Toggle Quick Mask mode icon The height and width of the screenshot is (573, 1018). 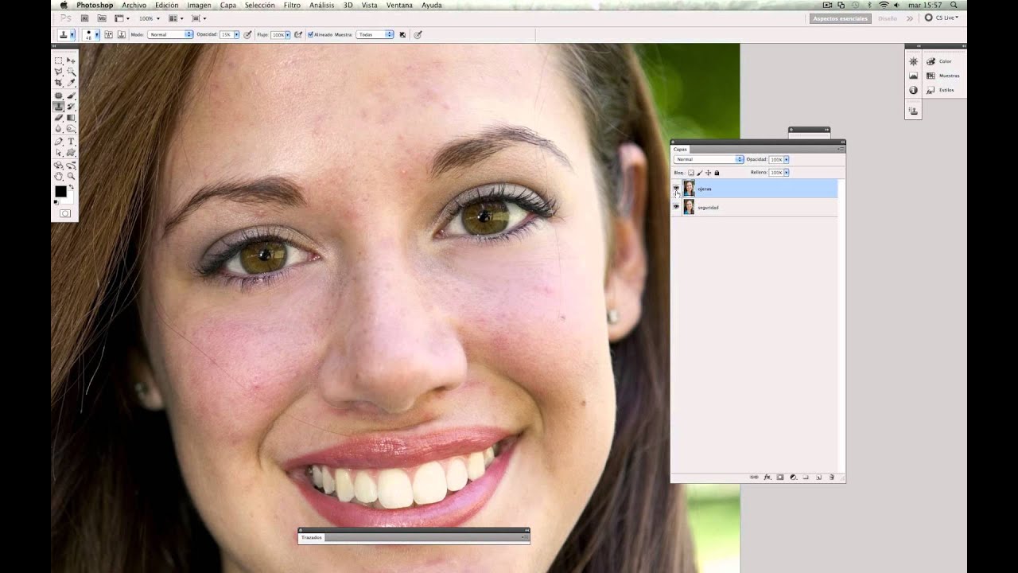pyautogui.click(x=65, y=213)
